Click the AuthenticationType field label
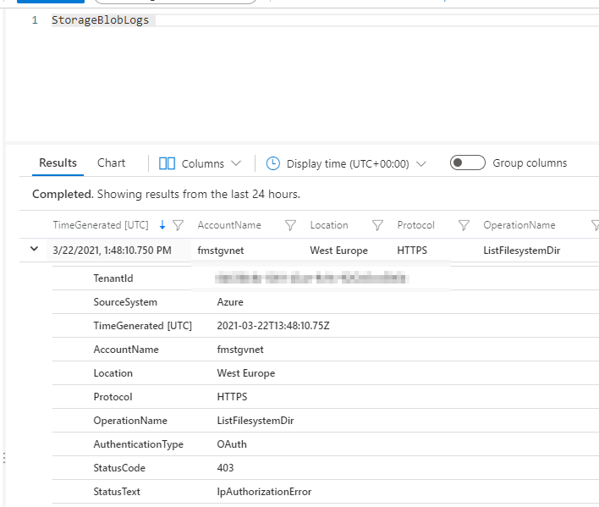Screen dimensions: 599x507 [x=138, y=444]
